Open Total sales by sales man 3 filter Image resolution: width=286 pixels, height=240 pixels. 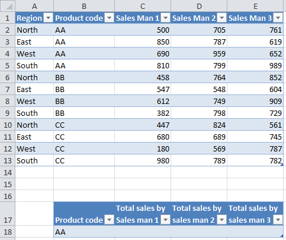(x=278, y=220)
